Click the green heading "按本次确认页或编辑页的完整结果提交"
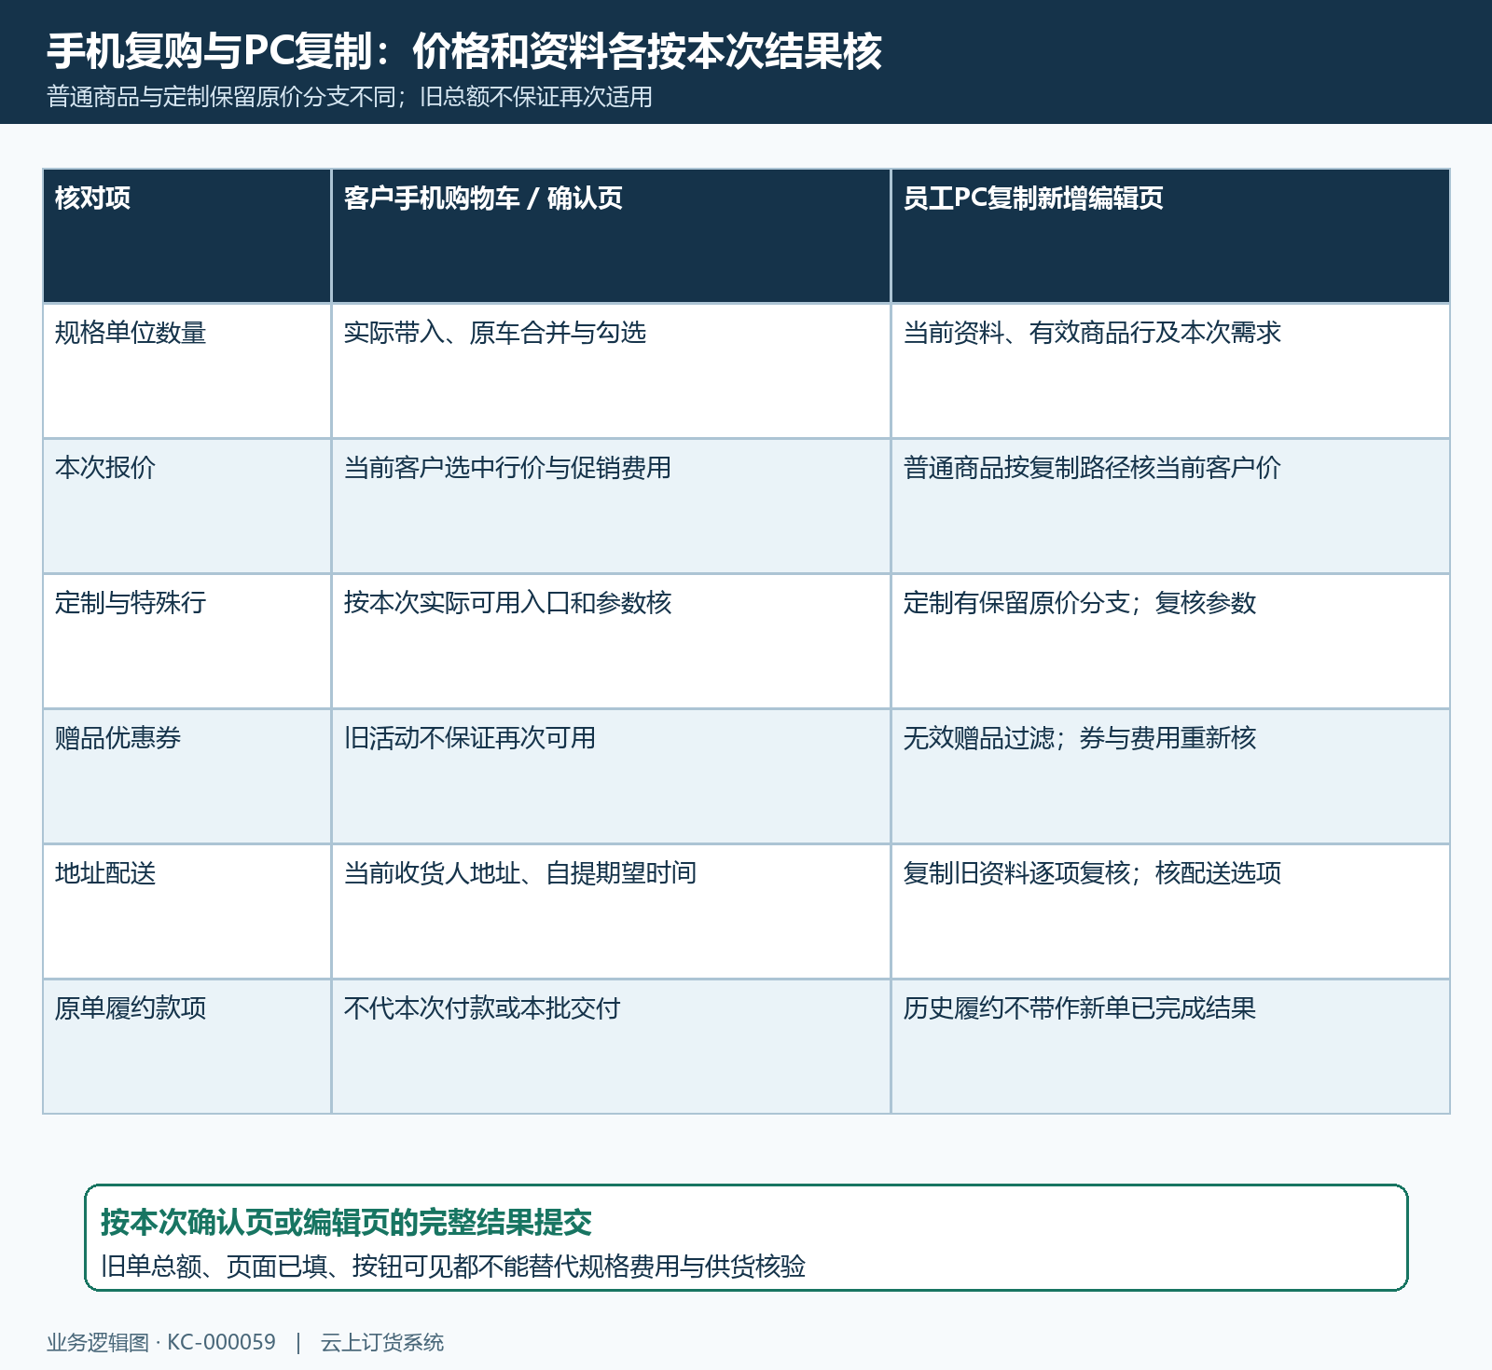This screenshot has height=1370, width=1492. (346, 1222)
